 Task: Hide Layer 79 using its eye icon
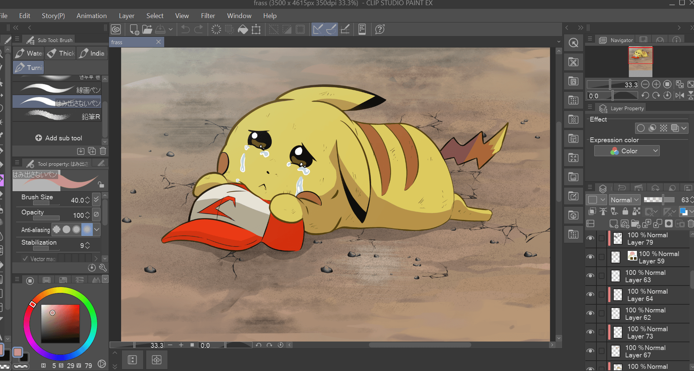[591, 238]
